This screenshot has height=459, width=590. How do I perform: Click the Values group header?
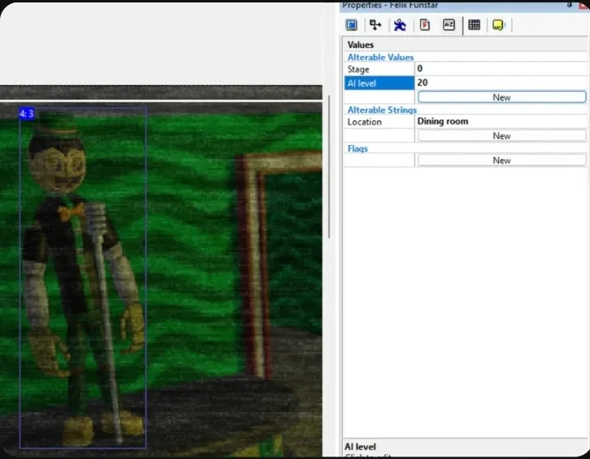tap(360, 44)
